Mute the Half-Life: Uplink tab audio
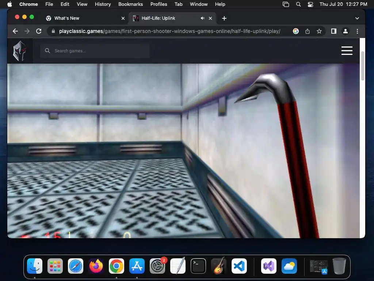This screenshot has width=374, height=281. click(202, 18)
